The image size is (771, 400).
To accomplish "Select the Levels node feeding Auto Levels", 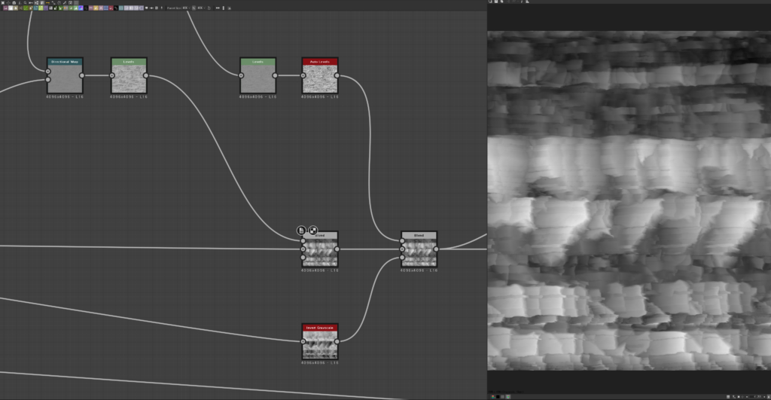I will pyautogui.click(x=258, y=75).
